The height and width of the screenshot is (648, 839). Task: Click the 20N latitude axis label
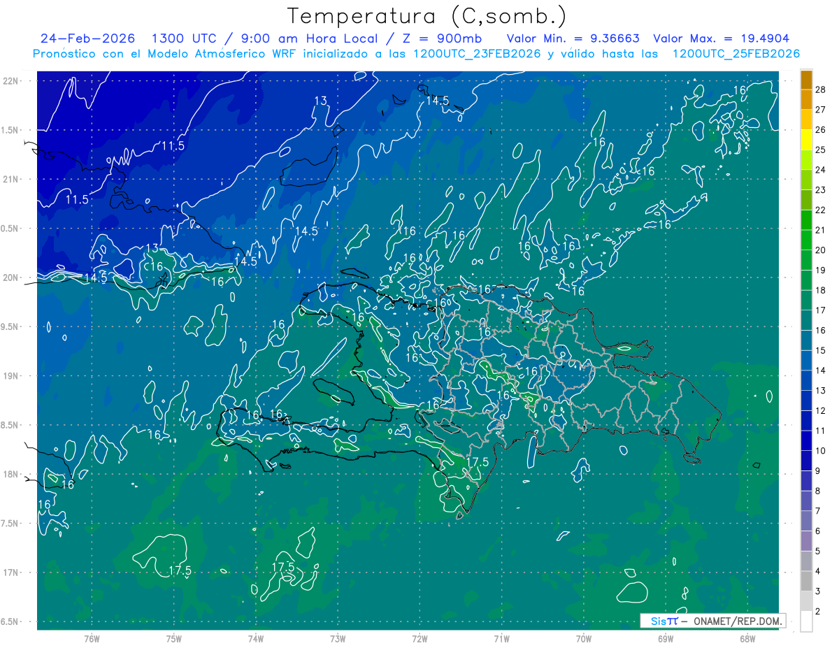12,278
